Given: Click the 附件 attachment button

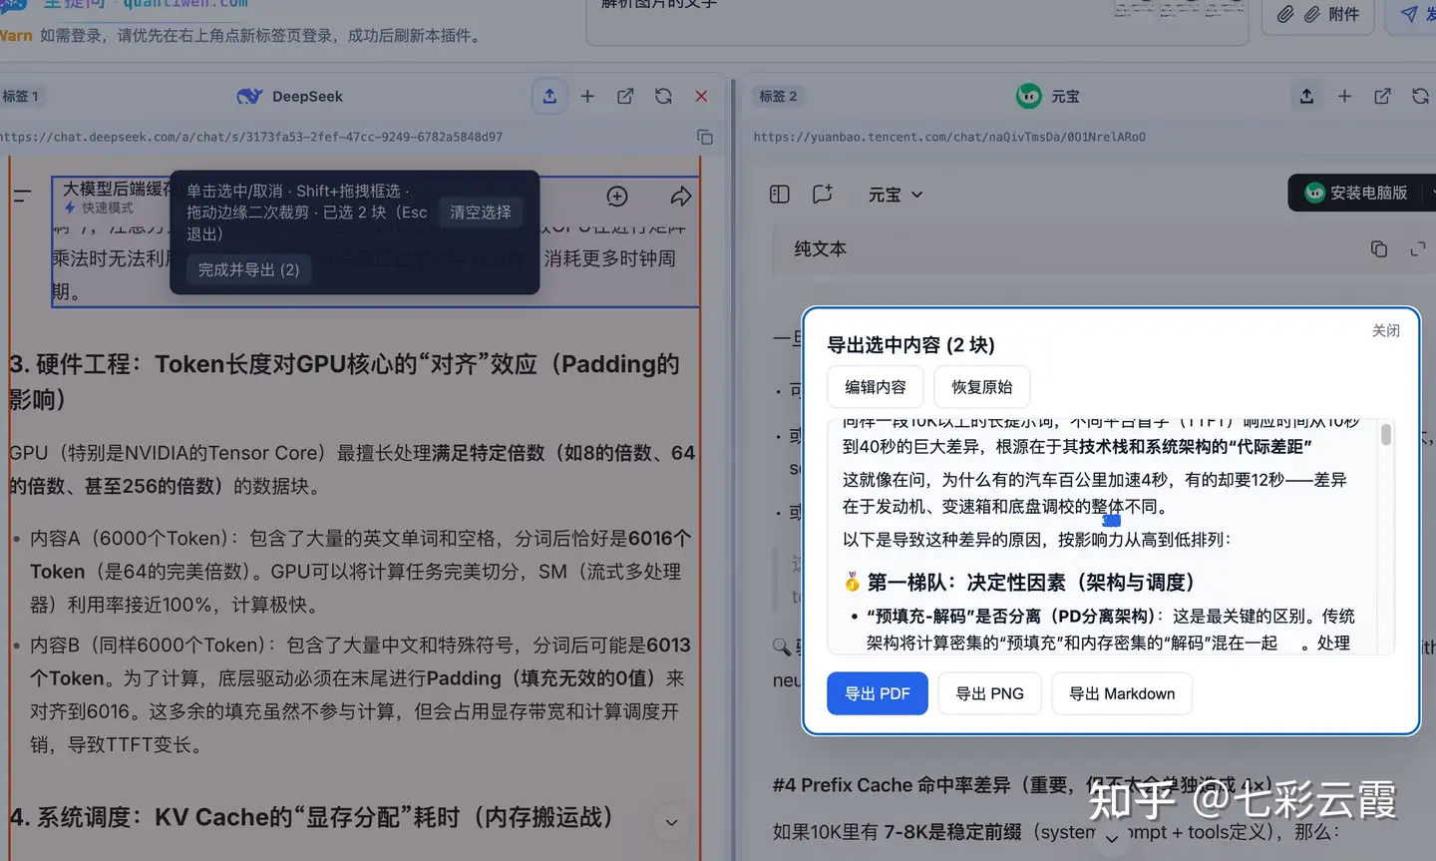Looking at the screenshot, I should click(x=1317, y=14).
